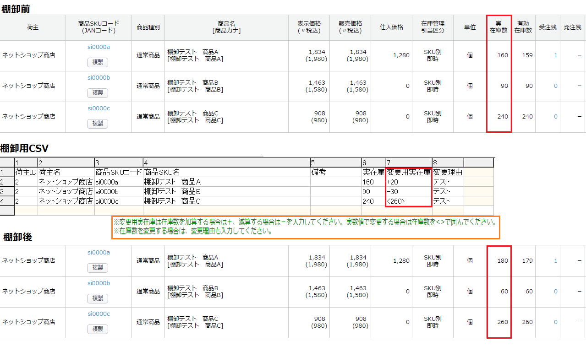Select the CSV cell containing <260>
The image size is (586, 357).
pyautogui.click(x=408, y=201)
